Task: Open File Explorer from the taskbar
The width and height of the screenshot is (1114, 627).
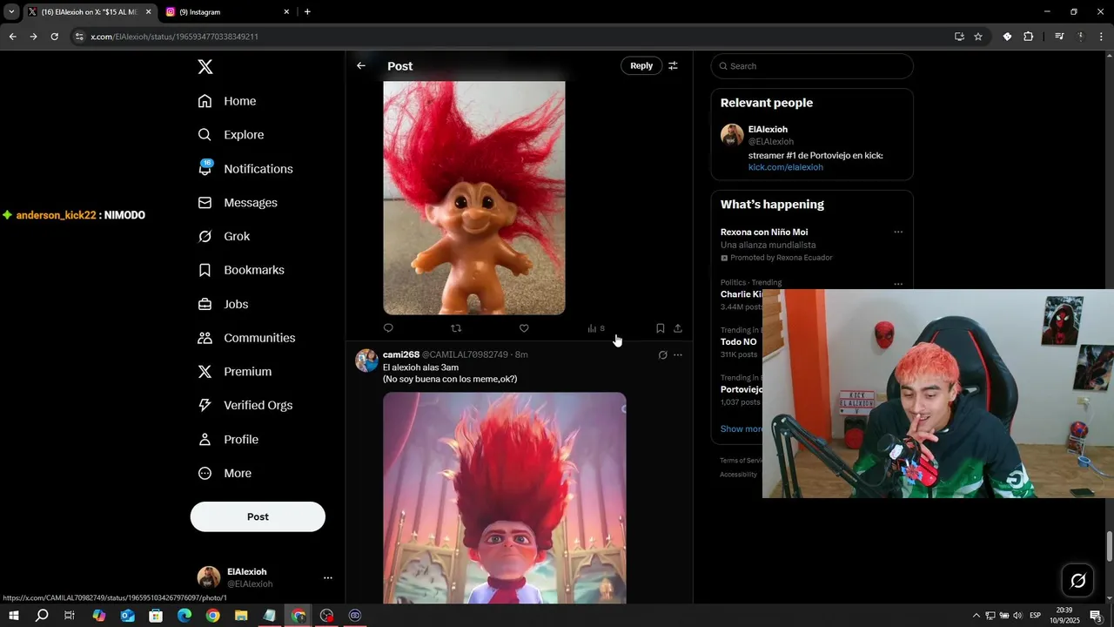Action: (x=241, y=616)
